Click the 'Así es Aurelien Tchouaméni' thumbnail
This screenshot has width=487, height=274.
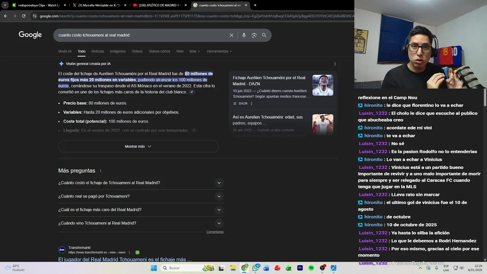click(x=323, y=124)
